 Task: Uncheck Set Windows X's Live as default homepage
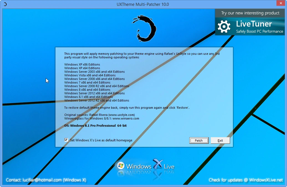(66, 140)
